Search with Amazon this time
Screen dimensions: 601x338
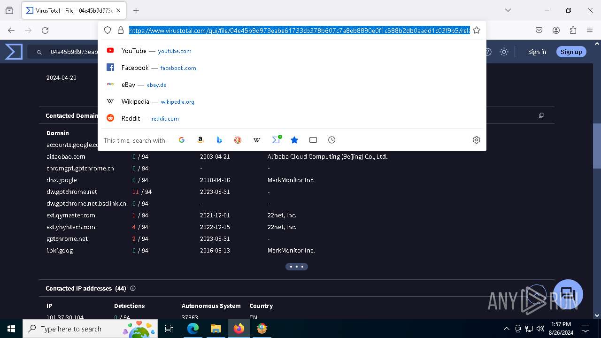click(x=200, y=140)
